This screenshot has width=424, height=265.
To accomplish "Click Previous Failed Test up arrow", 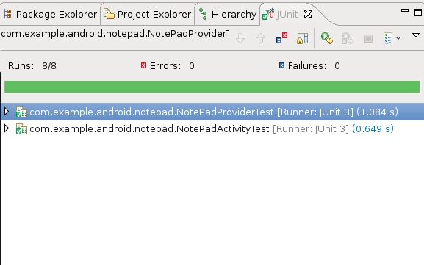I will pyautogui.click(x=261, y=38).
